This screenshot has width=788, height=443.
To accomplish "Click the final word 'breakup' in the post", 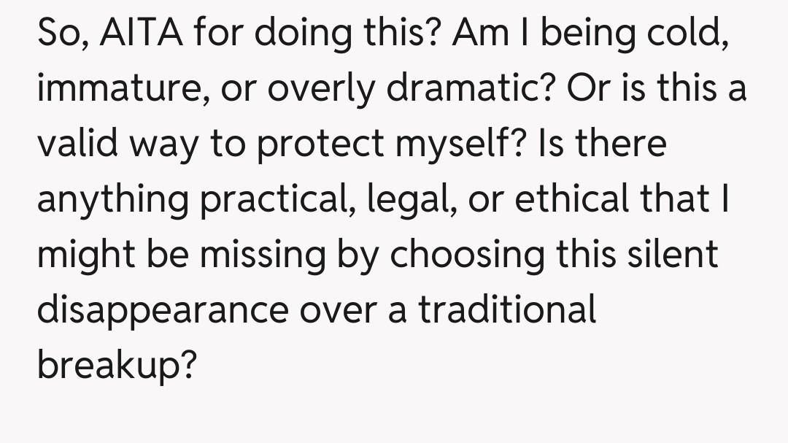I will 109,365.
